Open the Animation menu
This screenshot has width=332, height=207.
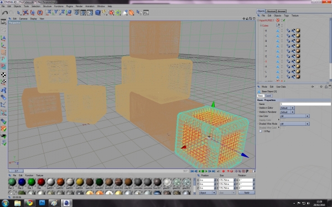90,6
